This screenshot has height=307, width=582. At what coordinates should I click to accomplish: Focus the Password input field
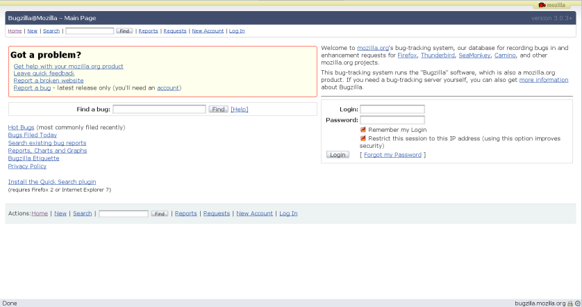pyautogui.click(x=392, y=120)
